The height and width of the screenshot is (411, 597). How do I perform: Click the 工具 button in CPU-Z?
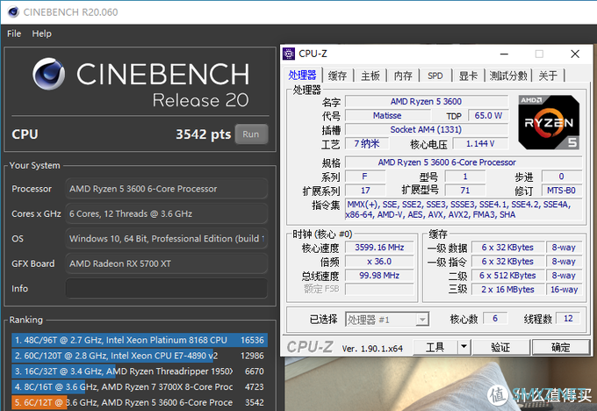[435, 347]
